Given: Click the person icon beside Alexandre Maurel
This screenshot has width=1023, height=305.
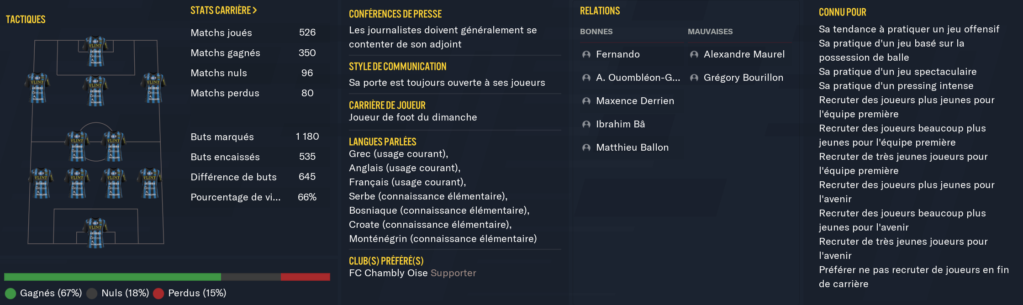Looking at the screenshot, I should [x=694, y=55].
